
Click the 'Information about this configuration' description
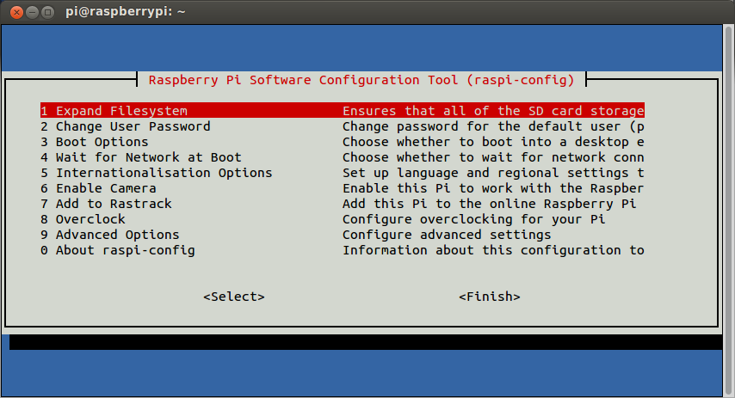point(493,250)
